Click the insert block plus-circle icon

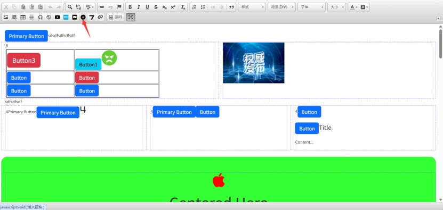click(83, 17)
